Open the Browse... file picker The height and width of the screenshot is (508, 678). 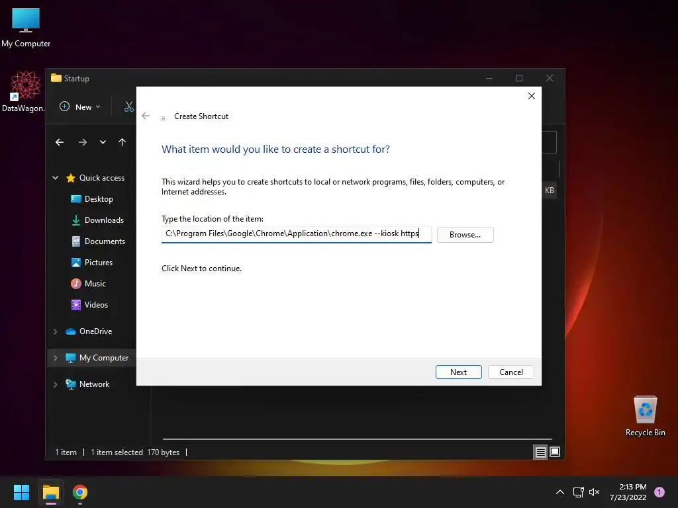pos(465,235)
